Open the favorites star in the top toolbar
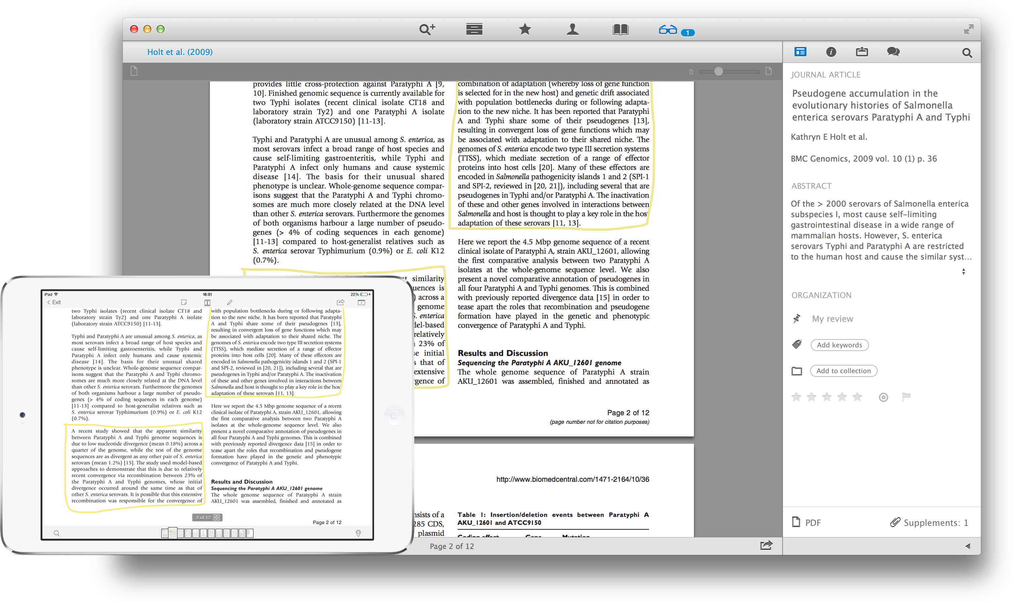 coord(524,29)
